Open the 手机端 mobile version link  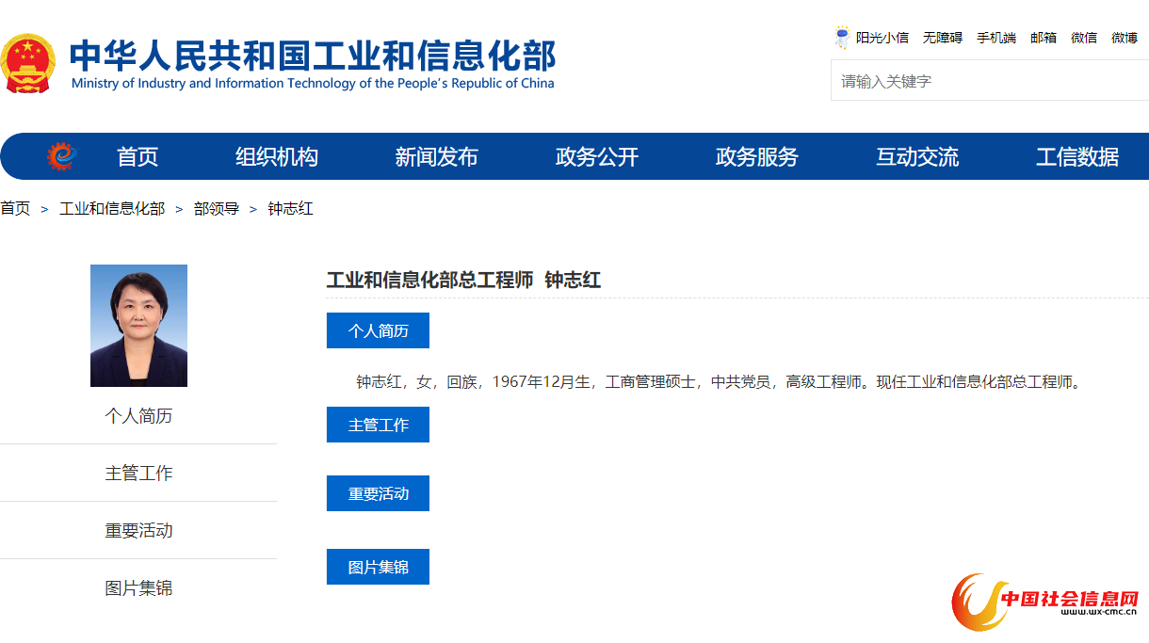coord(995,38)
